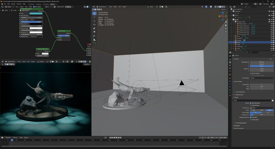The image size is (275, 149).
Task: Select the RGB color mode button
Action: tap(262, 110)
